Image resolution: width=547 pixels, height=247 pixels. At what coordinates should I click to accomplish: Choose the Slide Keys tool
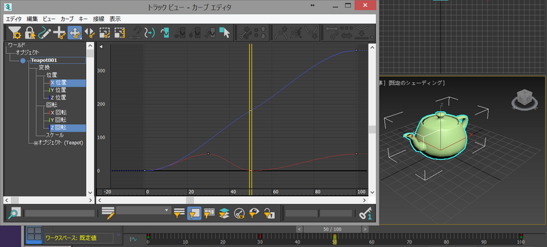pyautogui.click(x=90, y=33)
